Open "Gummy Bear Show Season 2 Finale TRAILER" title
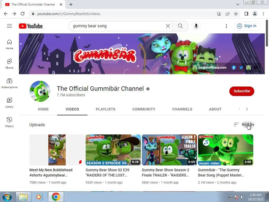The width and height of the screenshot is (269, 202). coord(165,173)
